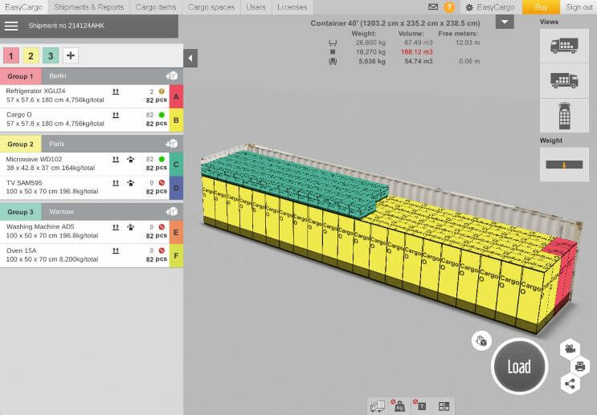597x415 pixels.
Task: Click orientation arrows on Refrigerator XGU24 row
Action: tap(116, 92)
